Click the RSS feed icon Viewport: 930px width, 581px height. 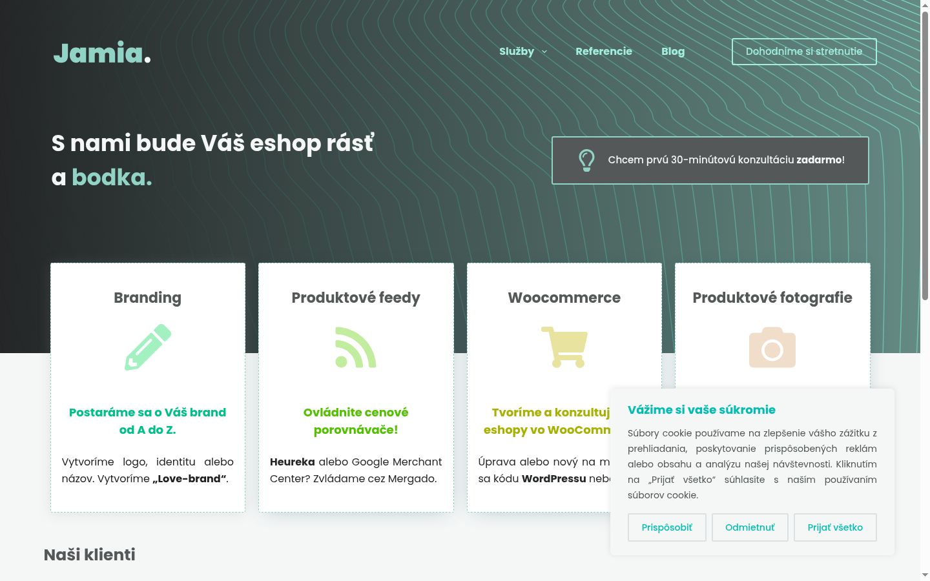[x=356, y=347]
